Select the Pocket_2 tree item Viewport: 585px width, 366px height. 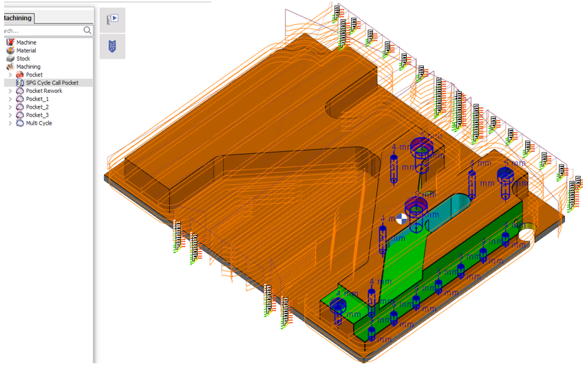(37, 107)
